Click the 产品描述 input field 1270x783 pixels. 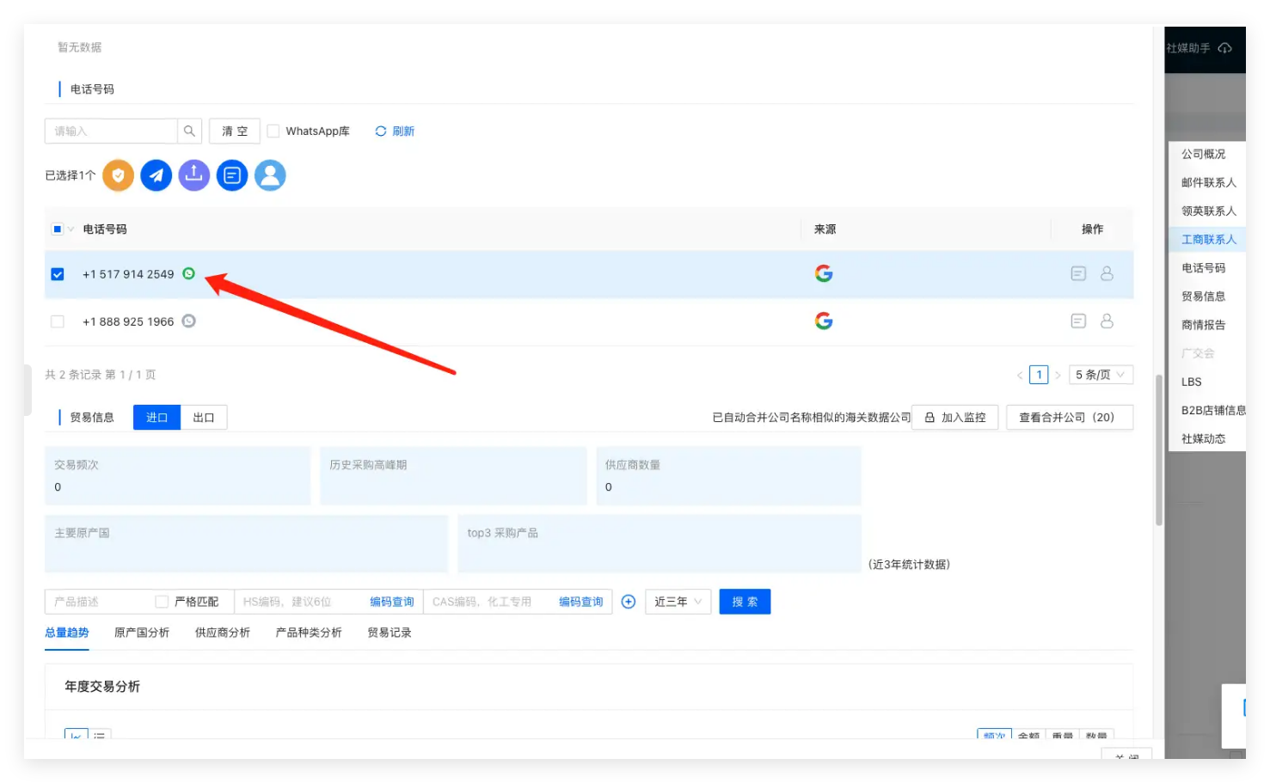tap(99, 602)
